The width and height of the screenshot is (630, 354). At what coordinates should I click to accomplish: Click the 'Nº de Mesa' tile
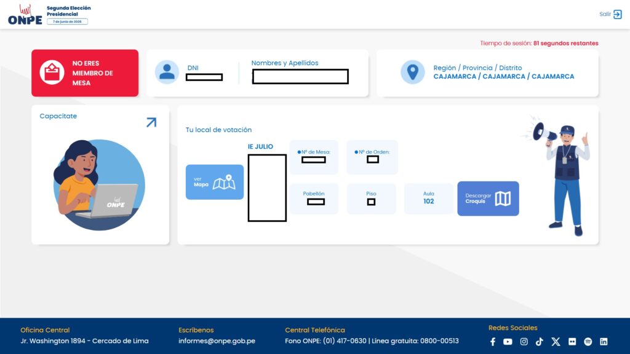click(314, 157)
